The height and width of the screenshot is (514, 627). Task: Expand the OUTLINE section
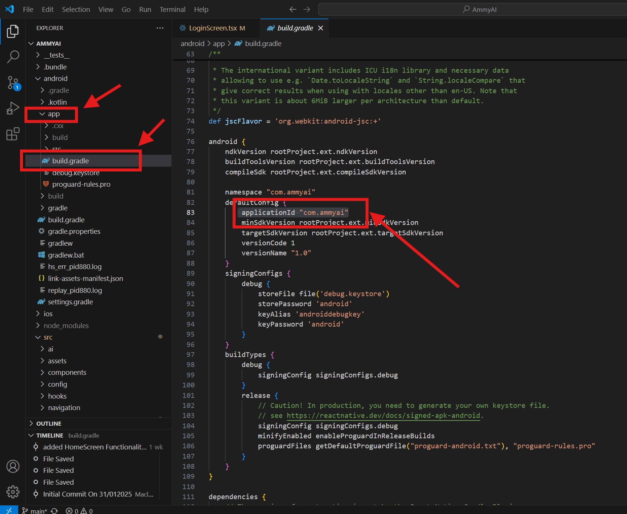(49, 423)
